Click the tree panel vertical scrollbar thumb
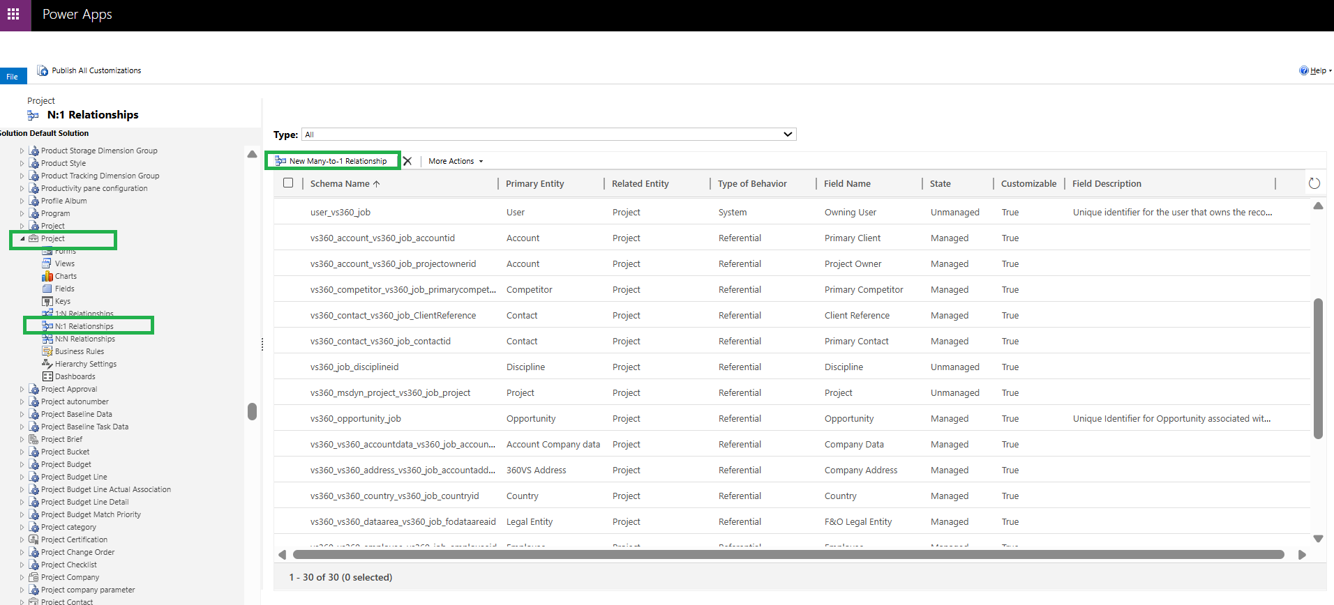 coord(252,411)
